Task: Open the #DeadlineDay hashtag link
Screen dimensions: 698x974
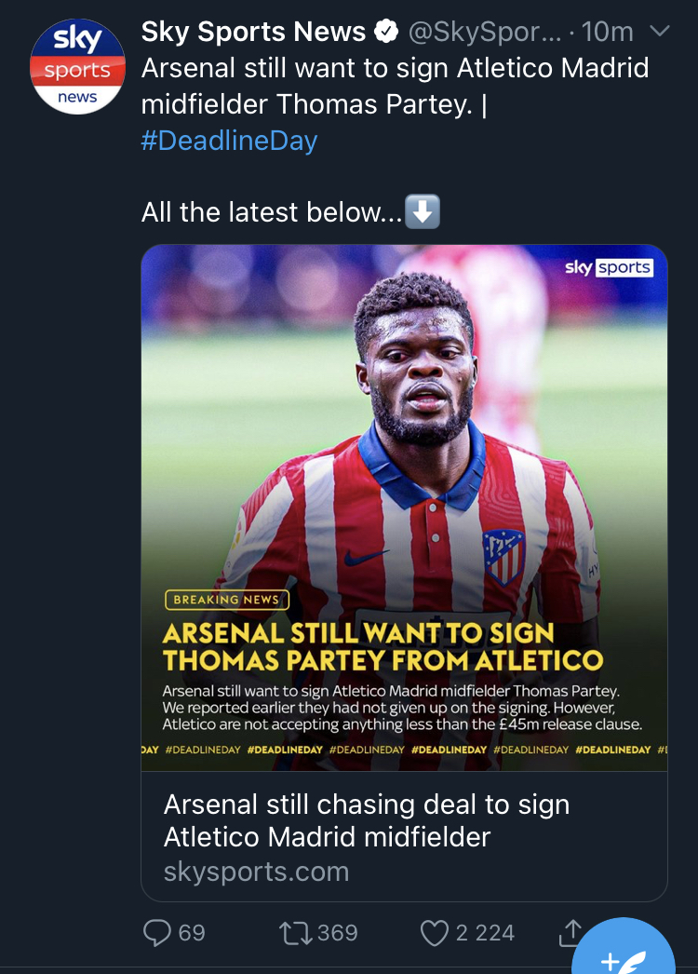Action: (229, 141)
